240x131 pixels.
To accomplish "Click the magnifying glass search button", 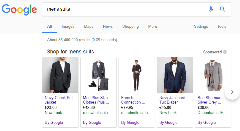I will 222,9.
